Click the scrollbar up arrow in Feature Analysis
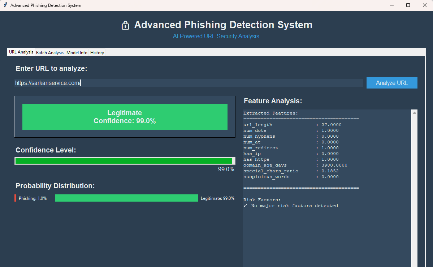Image resolution: width=433 pixels, height=267 pixels. point(415,113)
